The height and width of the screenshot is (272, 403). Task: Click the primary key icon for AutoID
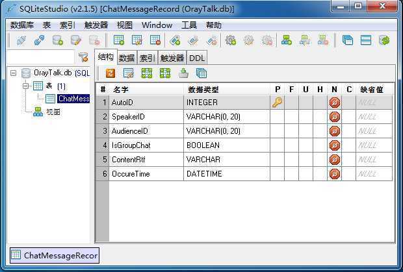tap(277, 103)
